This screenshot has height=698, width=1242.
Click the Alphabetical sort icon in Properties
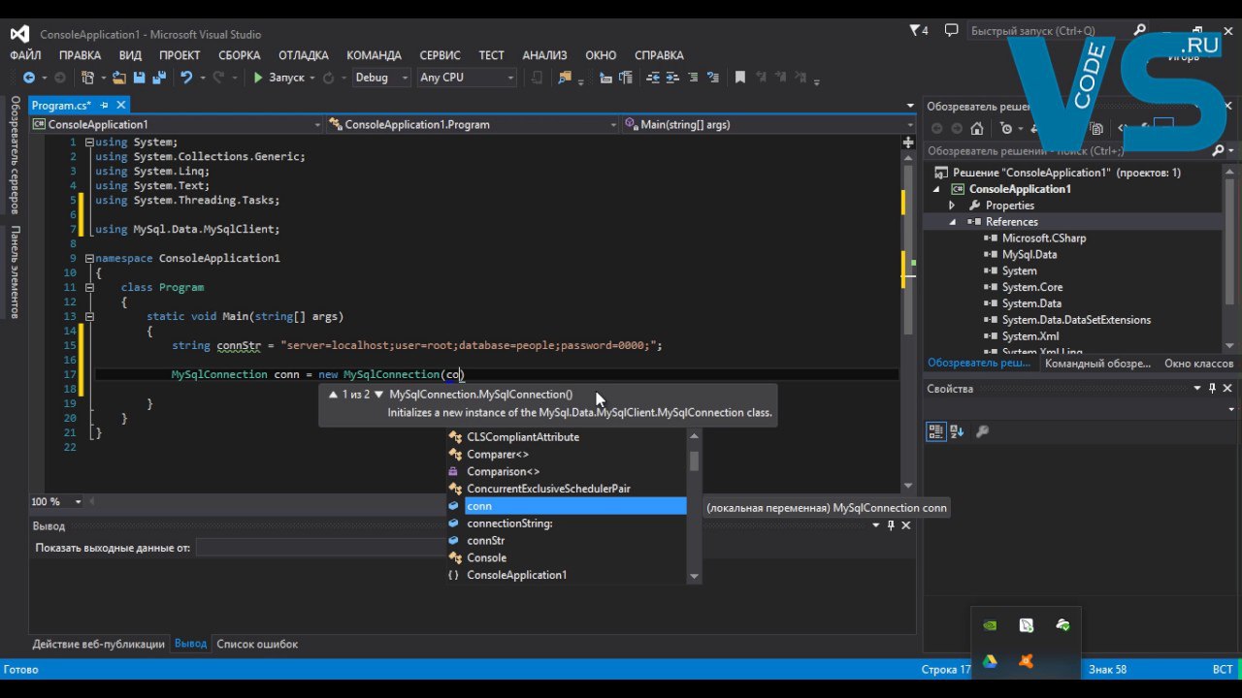point(957,431)
